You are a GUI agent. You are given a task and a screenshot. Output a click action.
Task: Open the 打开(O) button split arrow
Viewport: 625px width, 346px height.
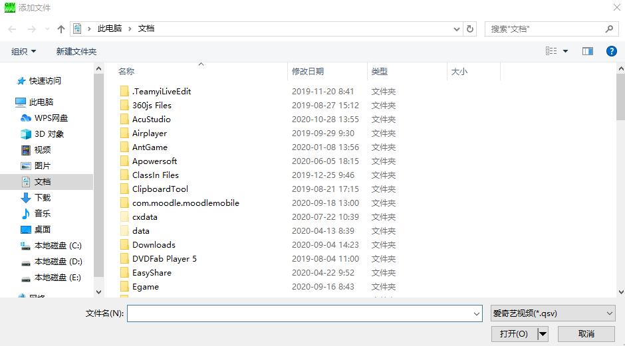click(x=543, y=333)
